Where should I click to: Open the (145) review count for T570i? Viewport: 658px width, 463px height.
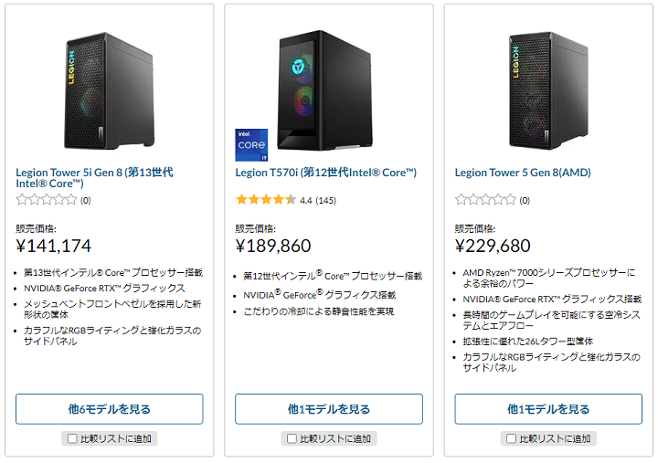(x=325, y=199)
